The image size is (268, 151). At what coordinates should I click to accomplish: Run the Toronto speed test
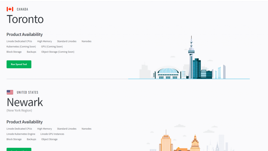point(19,64)
